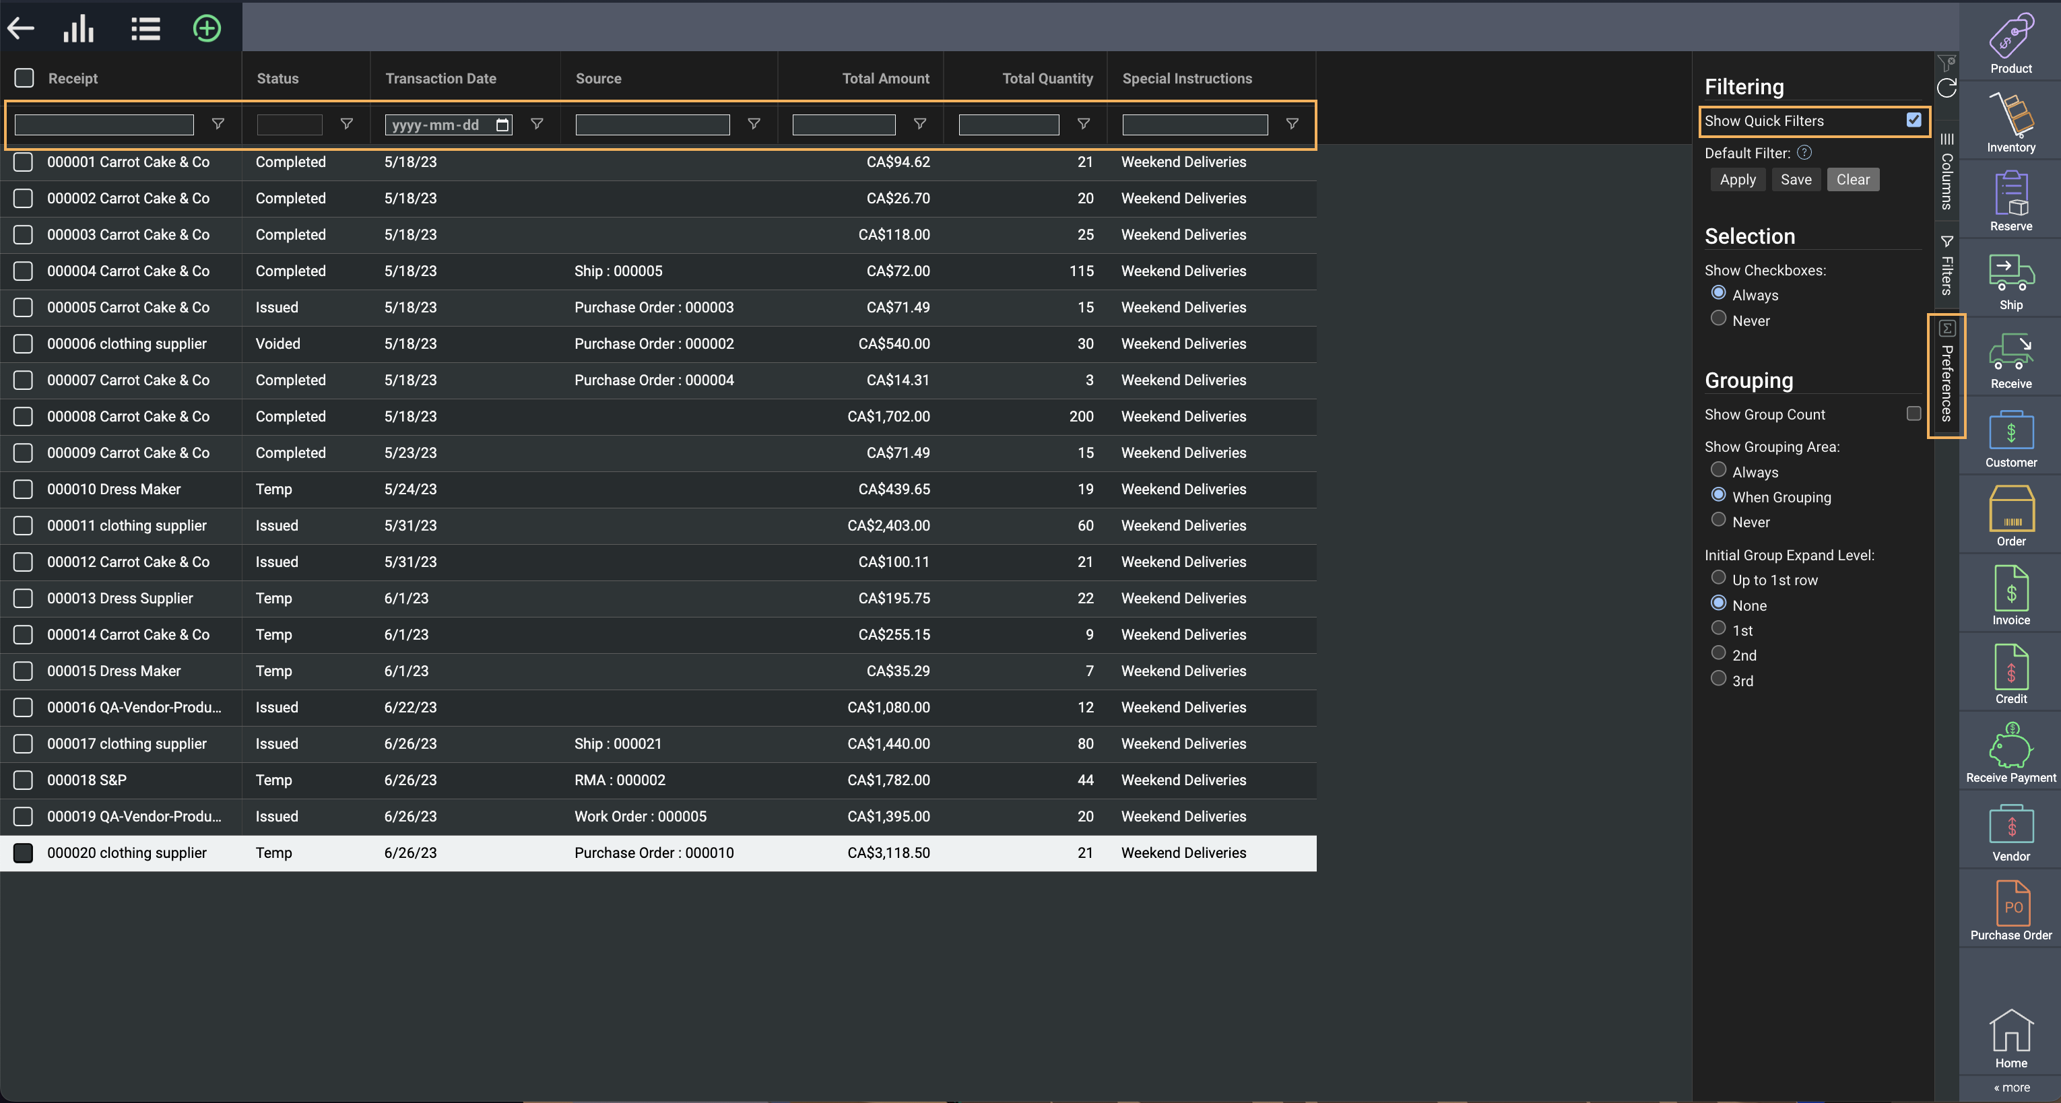Open date picker in Transaction Date filter
2061x1103 pixels.
502,125
